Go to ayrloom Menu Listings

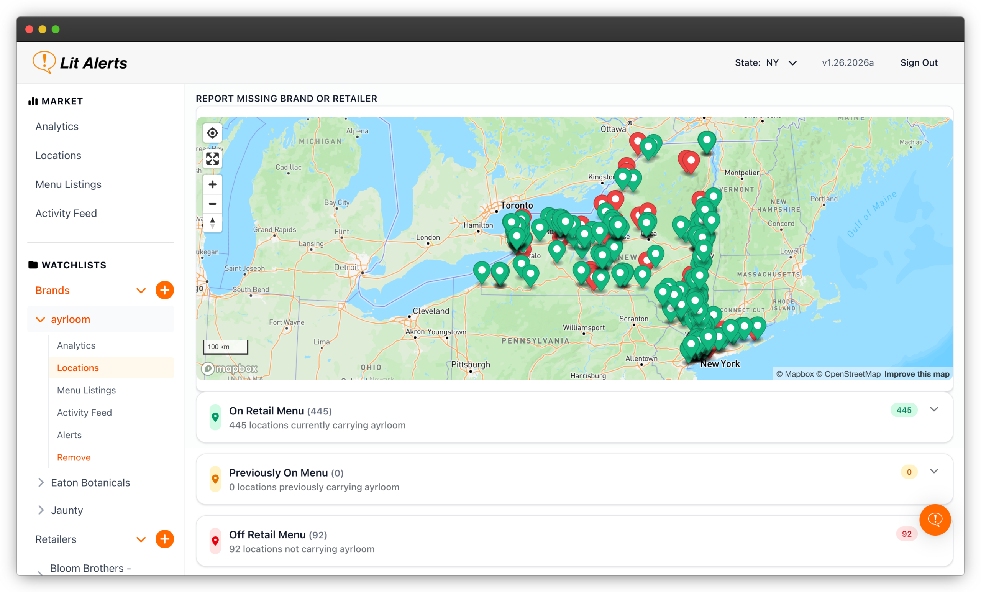(86, 390)
